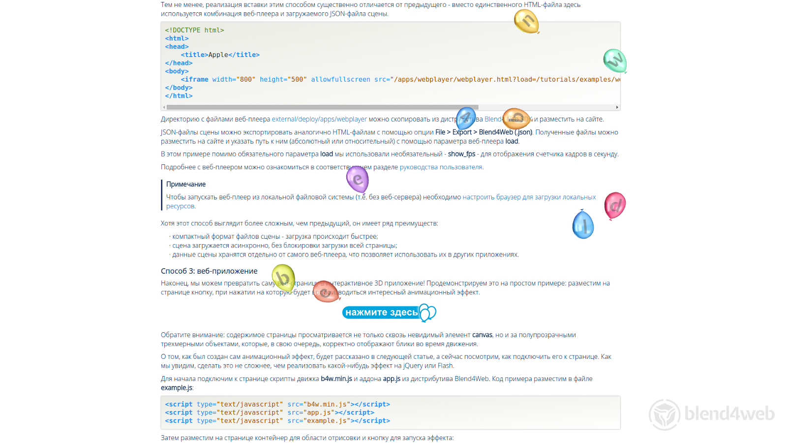
Task: Open настроить браузер для загрузки локальных link
Action: 529,197
